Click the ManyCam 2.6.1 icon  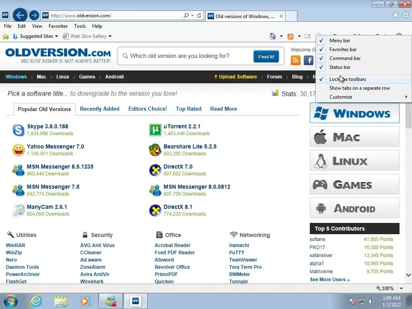coord(19,210)
